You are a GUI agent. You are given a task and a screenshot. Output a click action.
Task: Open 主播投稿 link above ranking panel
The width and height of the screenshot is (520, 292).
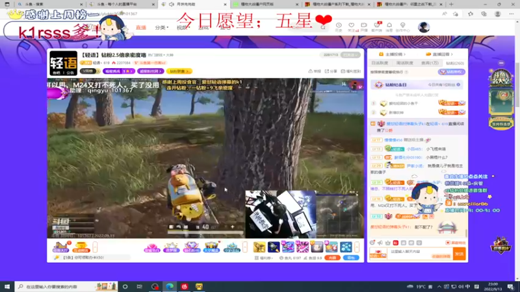point(393,55)
